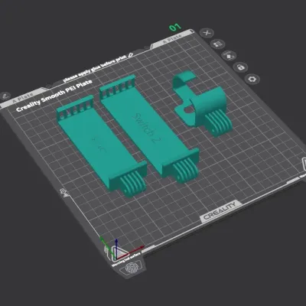Viewport: 306px width, 306px height.
Task: Toggle the plate lock icon
Action: [240, 67]
